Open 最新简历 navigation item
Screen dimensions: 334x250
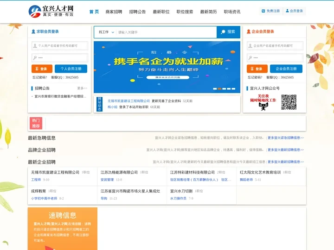(x=208, y=12)
